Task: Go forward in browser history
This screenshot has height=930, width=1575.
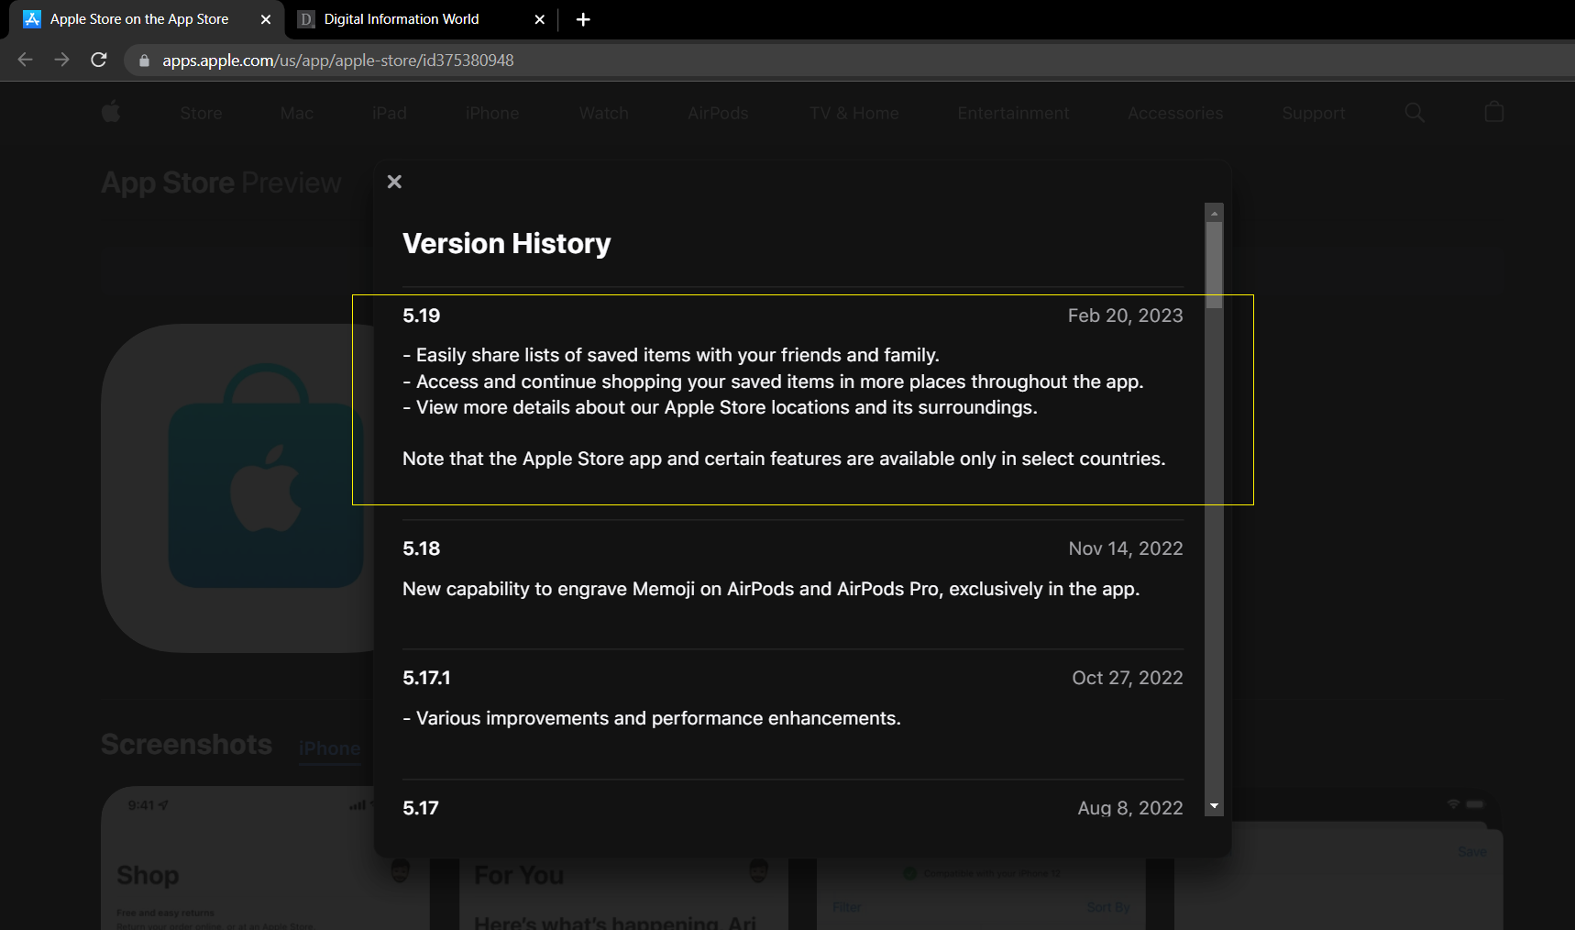Action: (x=61, y=60)
